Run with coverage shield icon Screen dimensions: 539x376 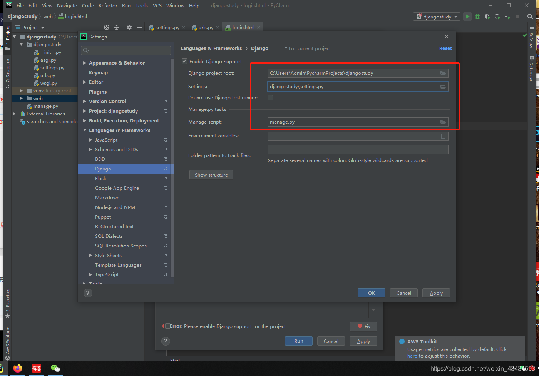(487, 17)
